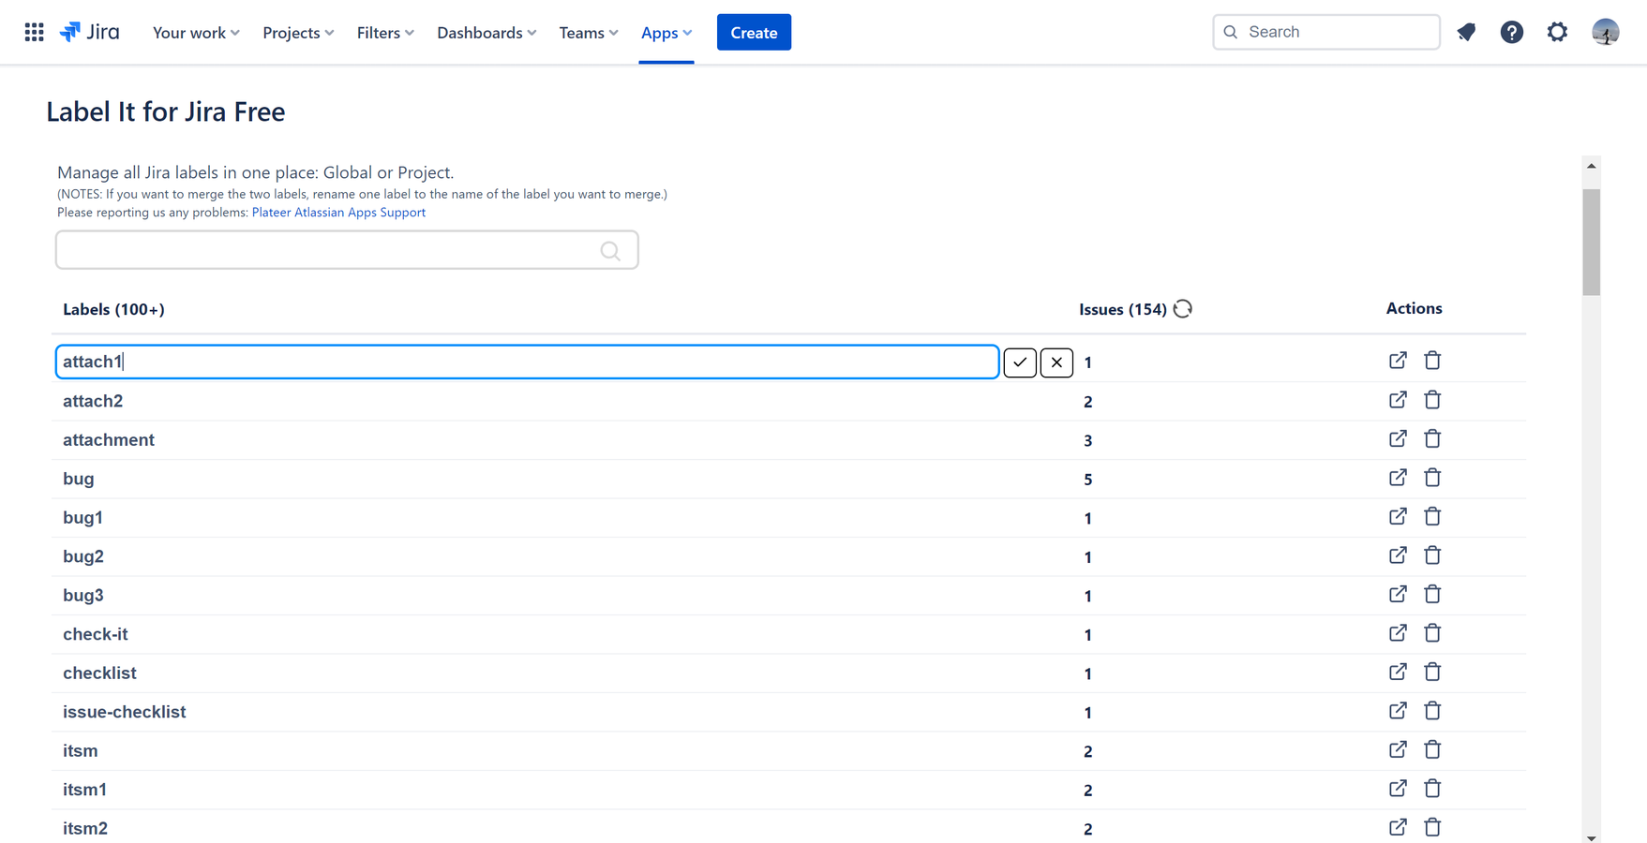Open issues for the itsm2 label
This screenshot has width=1647, height=843.
click(1398, 827)
